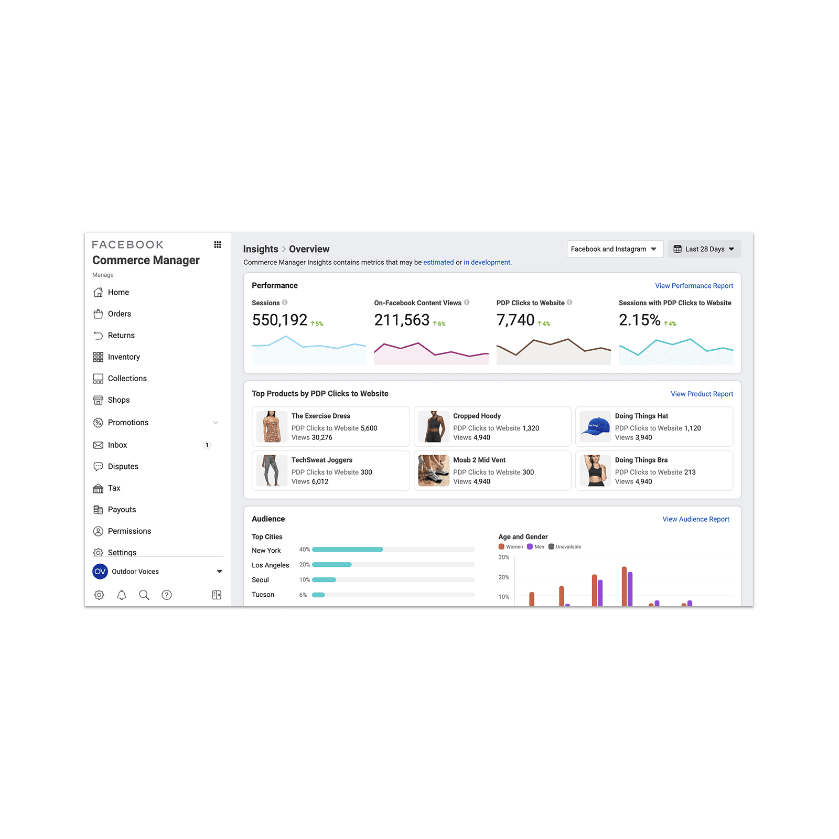
Task: Click the Men legend color swatch
Action: pyautogui.click(x=530, y=546)
